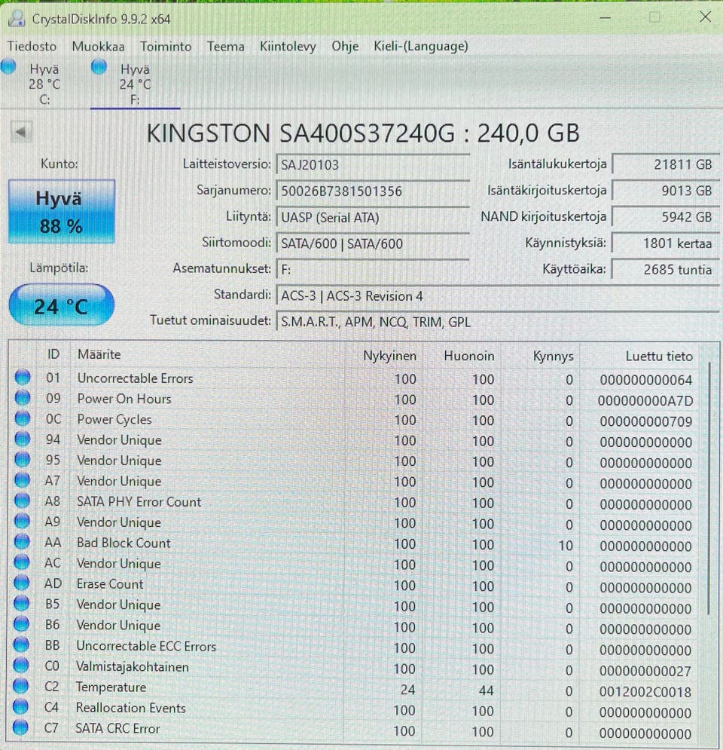The height and width of the screenshot is (750, 723).
Task: Click status icon of Uncorrectable ECC Errors row
Action: click(21, 644)
